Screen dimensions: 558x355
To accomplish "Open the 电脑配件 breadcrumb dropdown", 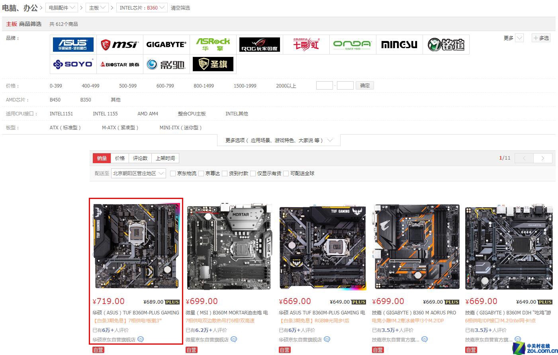I will 62,8.
